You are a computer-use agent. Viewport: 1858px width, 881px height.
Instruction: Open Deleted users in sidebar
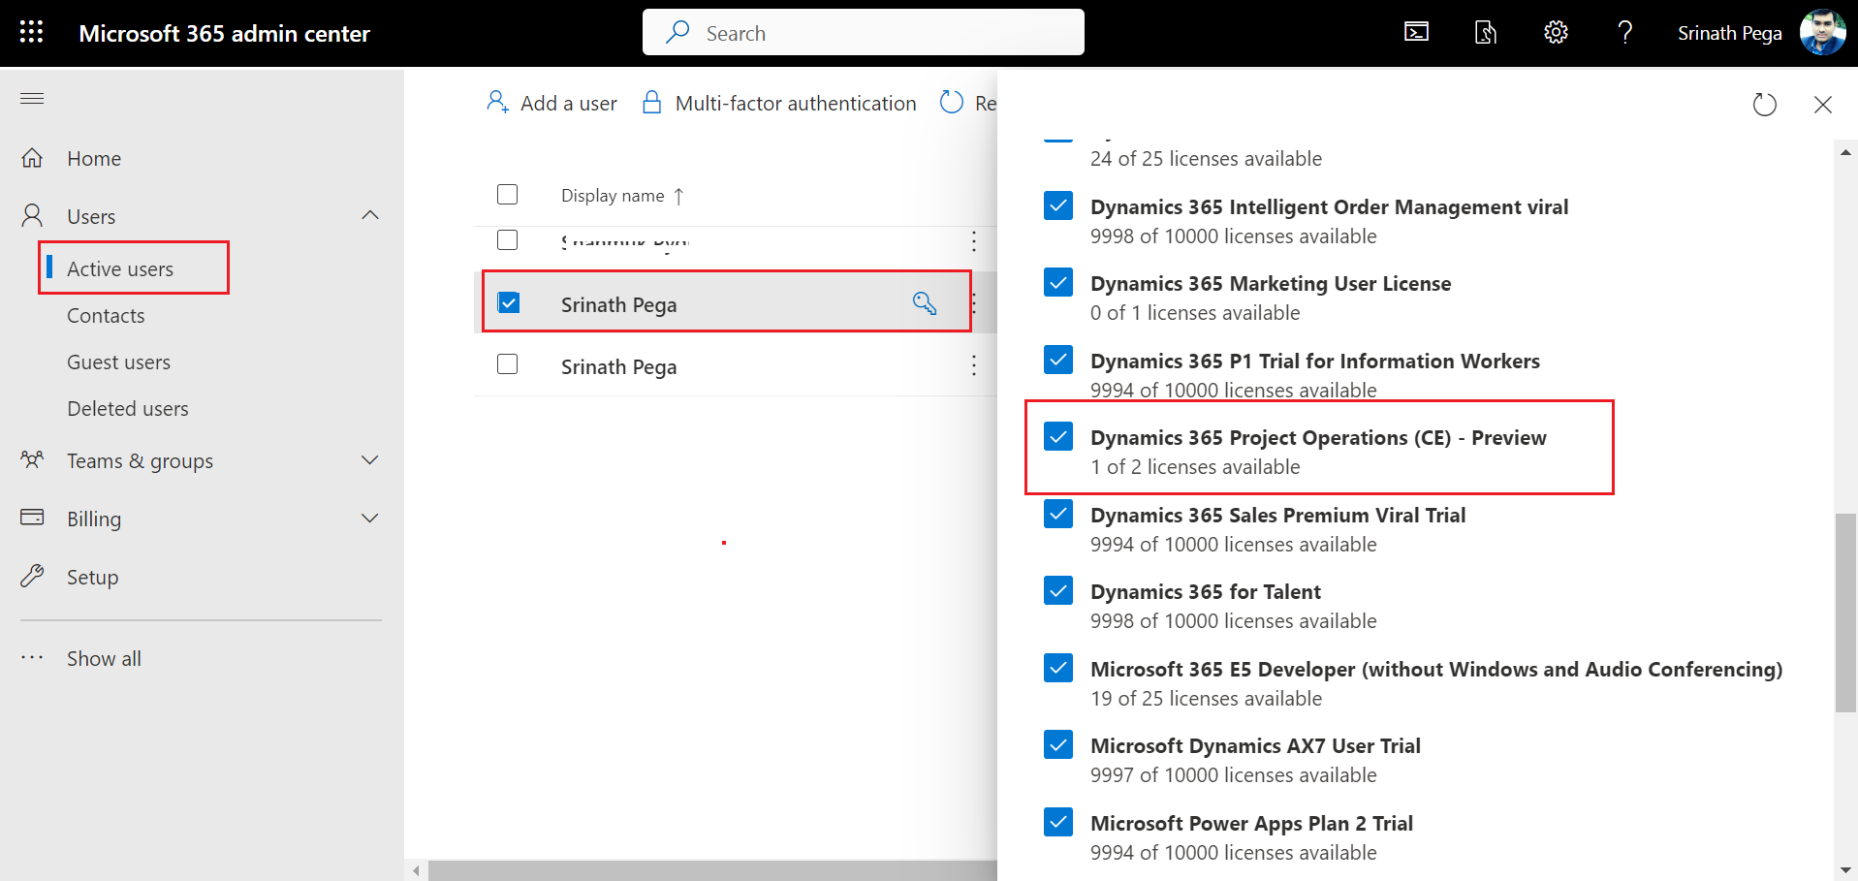127,409
